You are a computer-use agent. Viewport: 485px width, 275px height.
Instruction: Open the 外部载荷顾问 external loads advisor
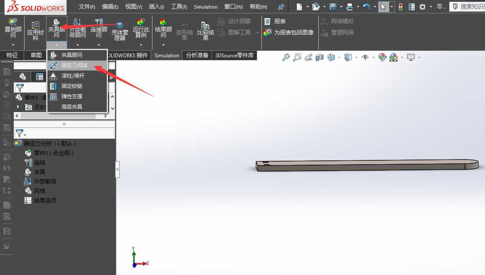tap(78, 27)
